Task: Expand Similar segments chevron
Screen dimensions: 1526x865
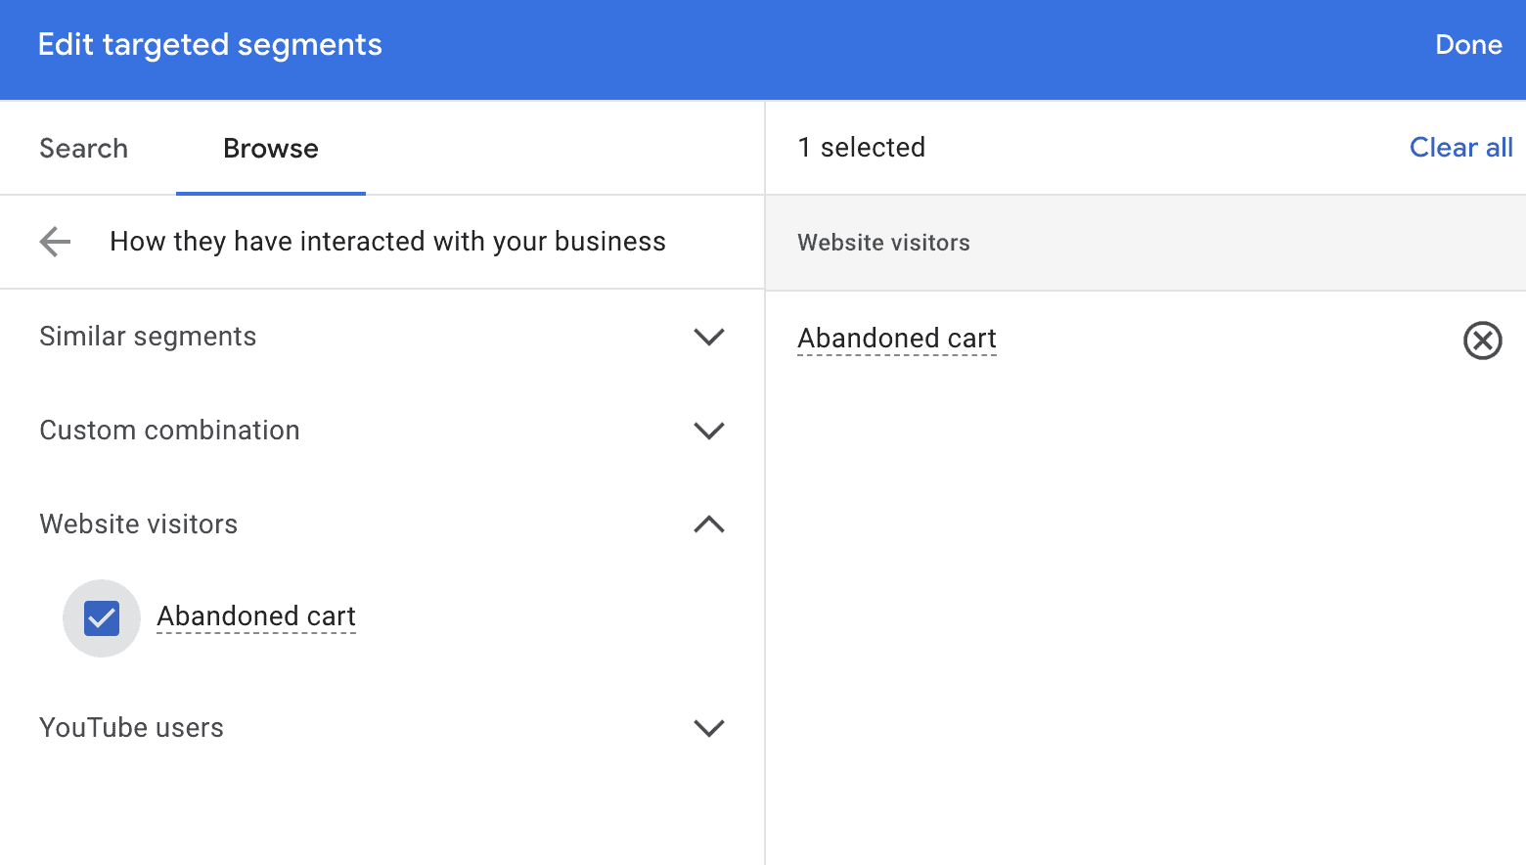Action: pos(709,337)
